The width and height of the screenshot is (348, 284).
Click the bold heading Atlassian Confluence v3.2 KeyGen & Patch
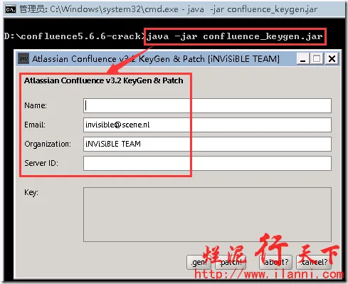[x=104, y=80]
